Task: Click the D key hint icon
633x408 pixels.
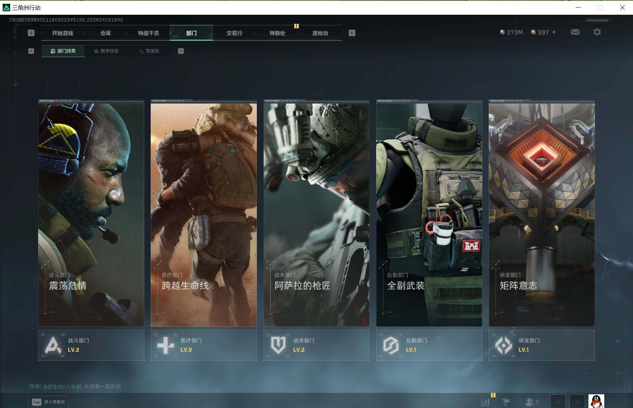Action: click(x=181, y=51)
